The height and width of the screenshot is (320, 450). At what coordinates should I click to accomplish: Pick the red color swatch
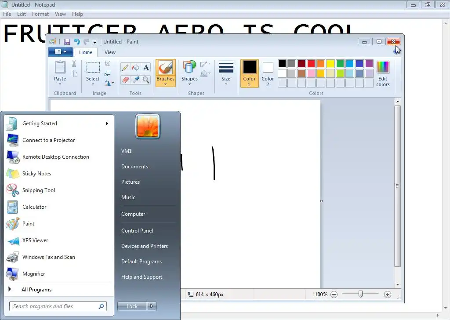click(311, 64)
